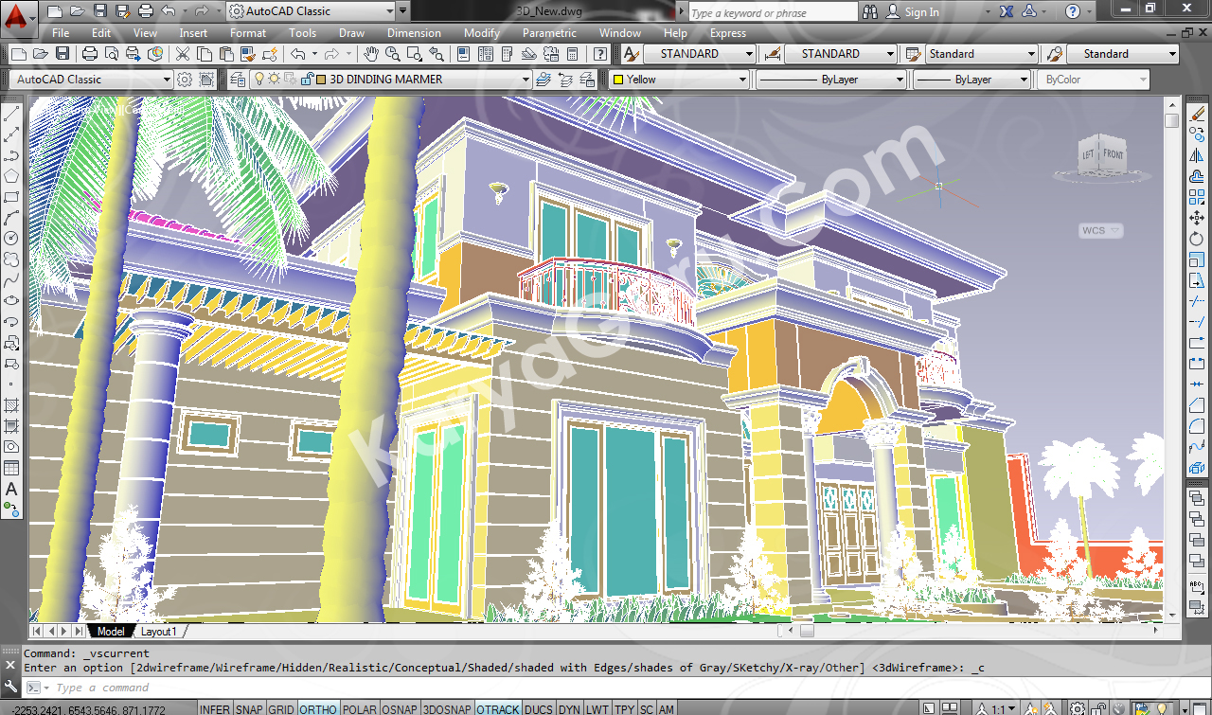Select the Polygon tool in Draw toolbar
Viewport: 1212px width, 715px height.
tap(12, 176)
